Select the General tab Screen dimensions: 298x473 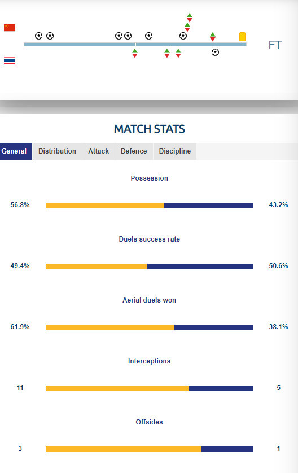click(16, 151)
